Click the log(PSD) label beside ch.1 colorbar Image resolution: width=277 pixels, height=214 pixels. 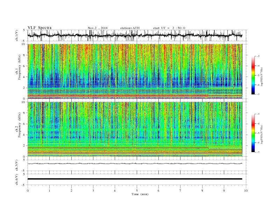(x=262, y=76)
